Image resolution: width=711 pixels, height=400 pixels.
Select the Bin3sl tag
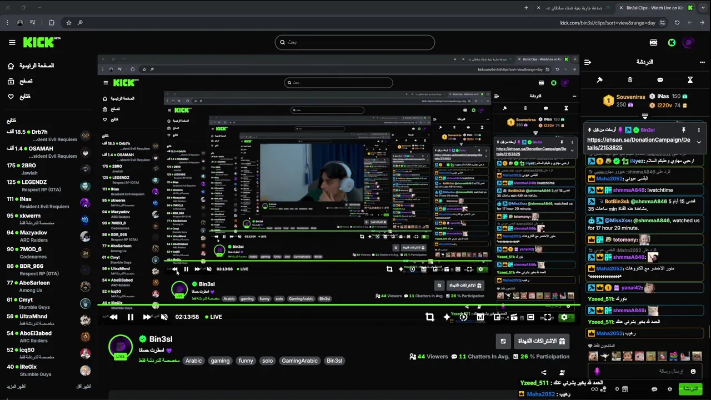(x=334, y=361)
